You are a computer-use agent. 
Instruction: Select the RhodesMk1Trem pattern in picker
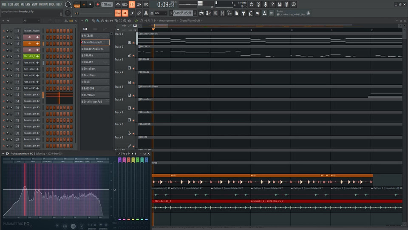(x=95, y=49)
